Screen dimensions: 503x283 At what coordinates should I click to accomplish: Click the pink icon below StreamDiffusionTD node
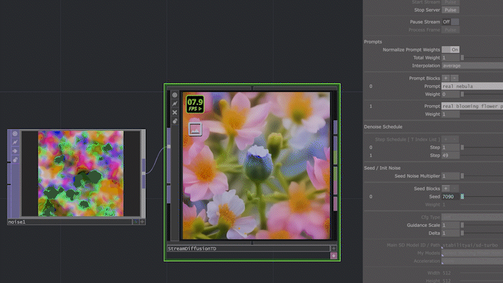pyautogui.click(x=333, y=256)
